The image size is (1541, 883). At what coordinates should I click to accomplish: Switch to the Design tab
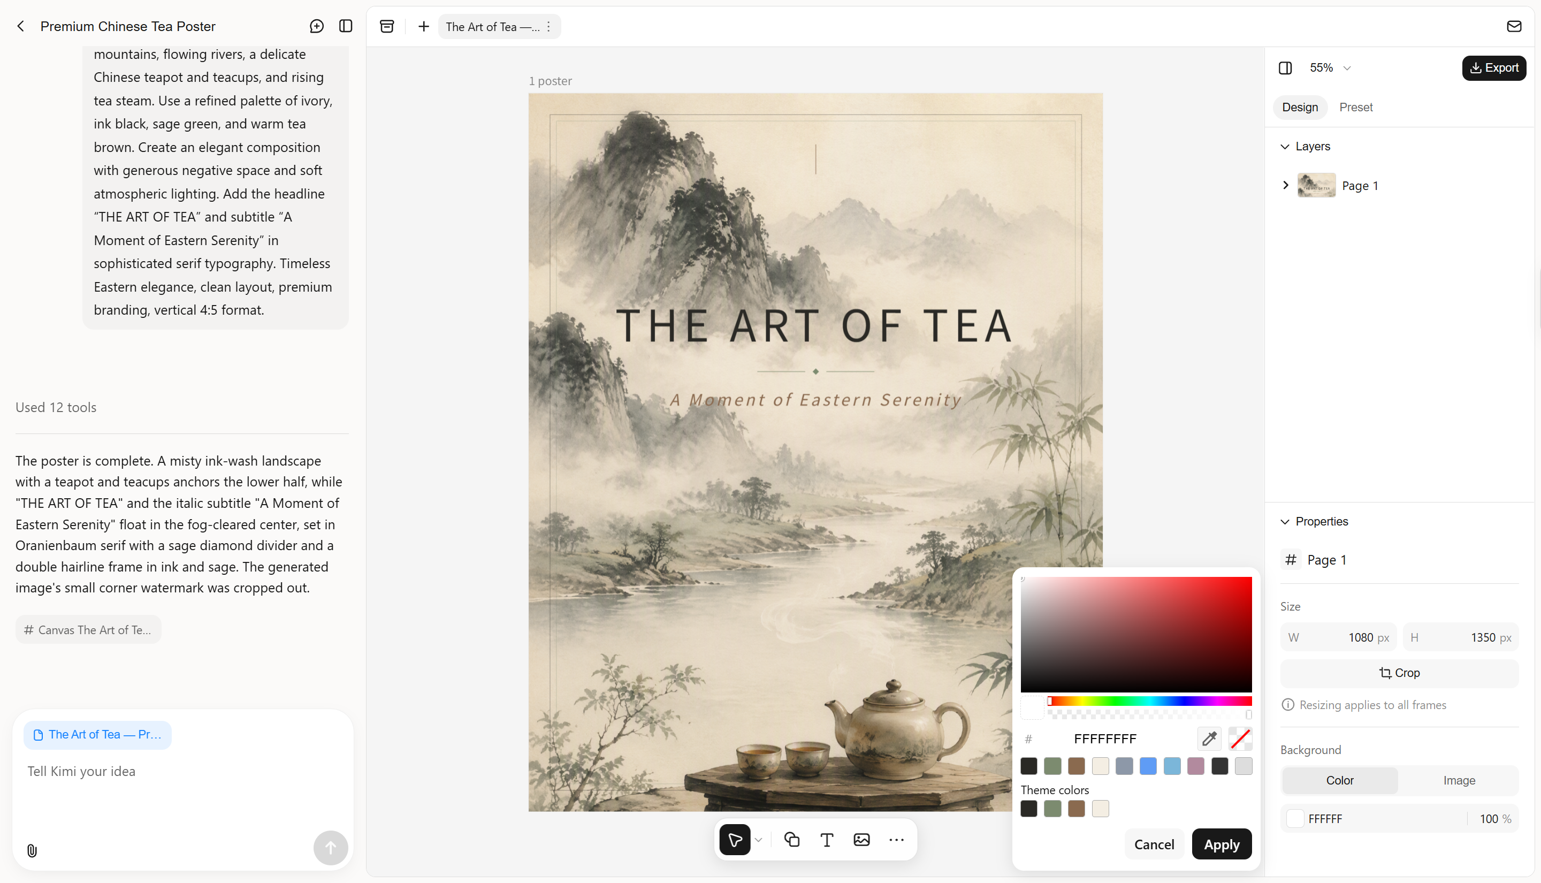tap(1300, 106)
